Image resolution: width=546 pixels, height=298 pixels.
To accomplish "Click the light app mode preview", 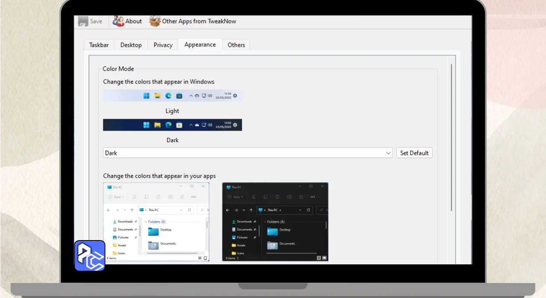I will (x=156, y=222).
